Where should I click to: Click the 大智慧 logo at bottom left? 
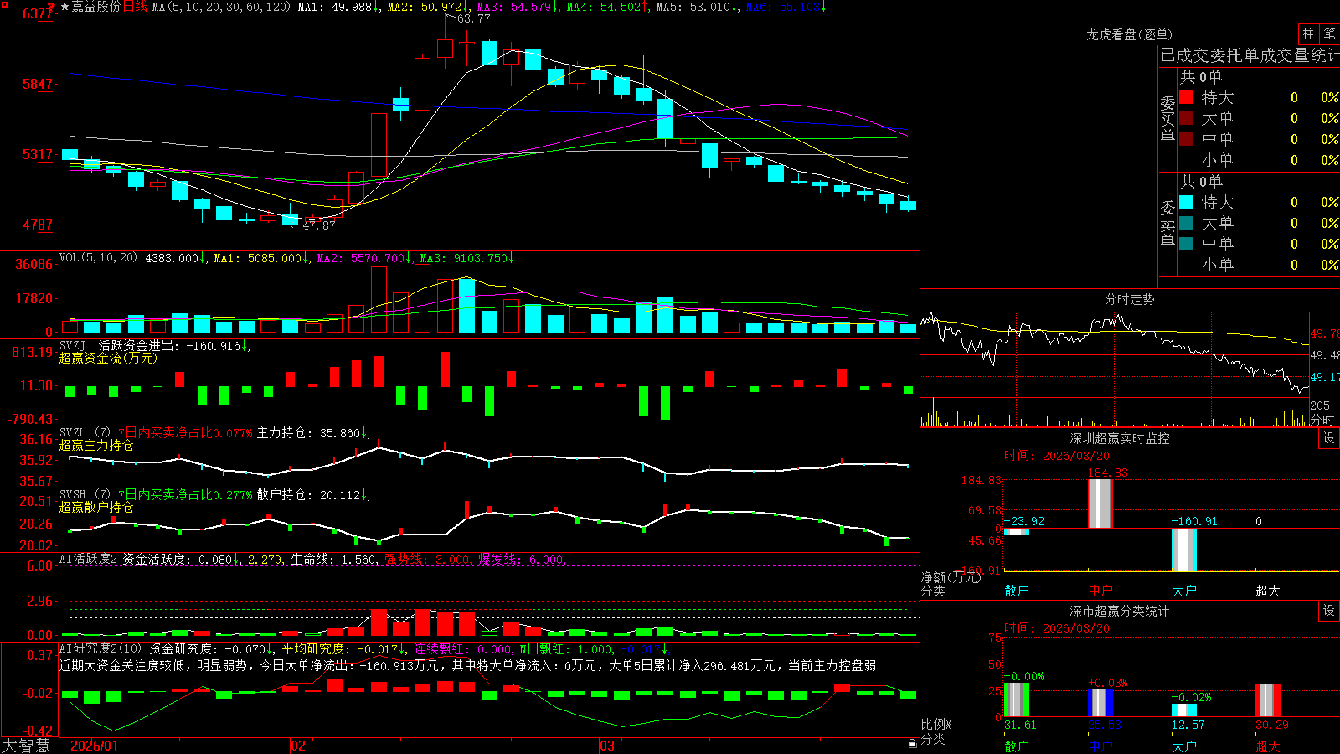coord(26,746)
